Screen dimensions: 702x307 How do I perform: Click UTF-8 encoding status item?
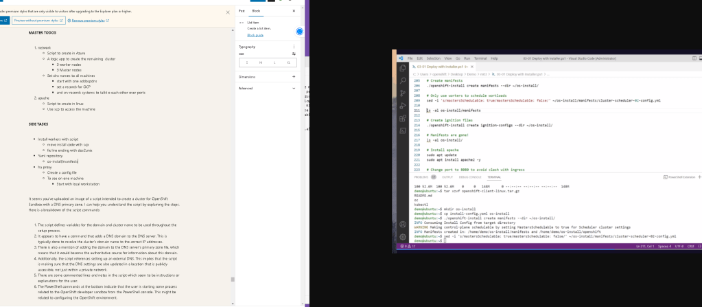[679, 246]
